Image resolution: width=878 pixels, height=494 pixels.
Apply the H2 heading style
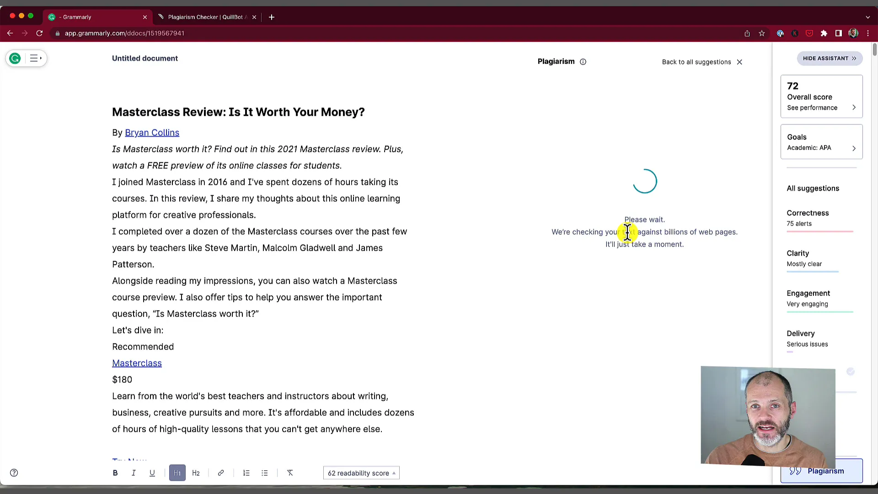pyautogui.click(x=196, y=473)
